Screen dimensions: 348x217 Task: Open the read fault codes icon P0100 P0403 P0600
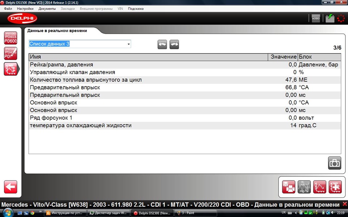(x=11, y=38)
